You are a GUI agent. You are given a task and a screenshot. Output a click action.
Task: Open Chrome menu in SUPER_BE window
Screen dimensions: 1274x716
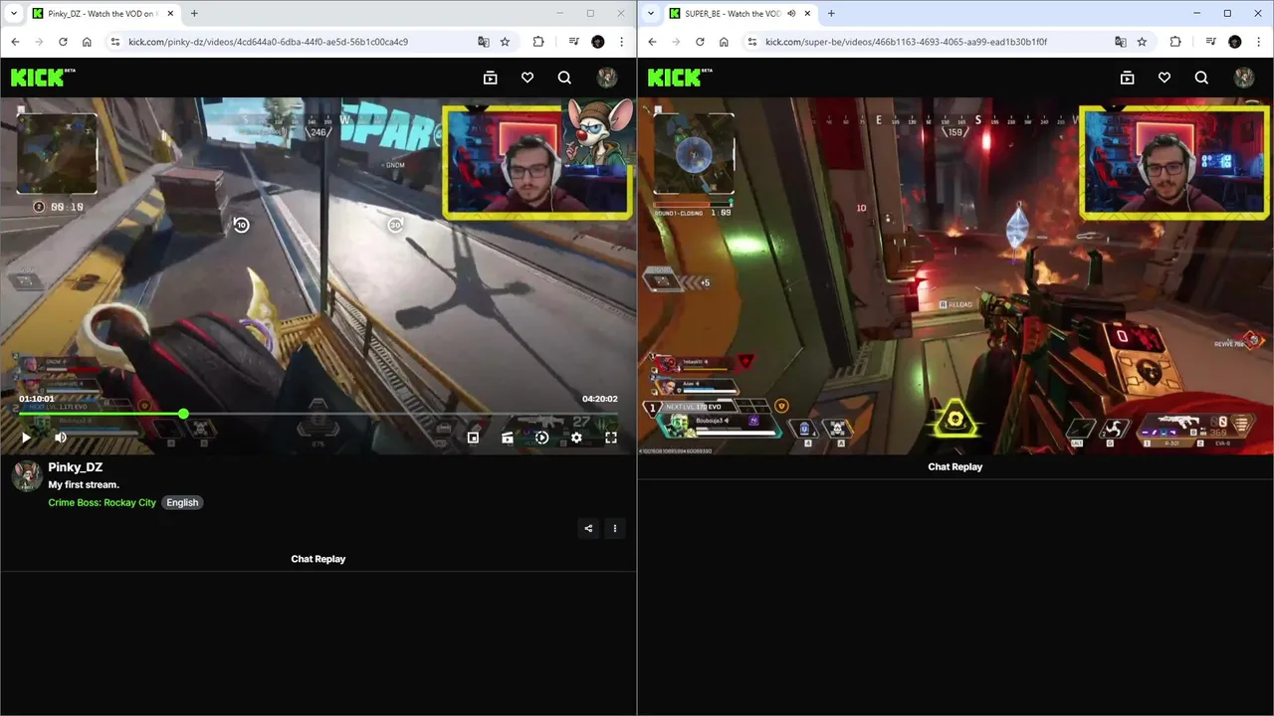point(1259,42)
